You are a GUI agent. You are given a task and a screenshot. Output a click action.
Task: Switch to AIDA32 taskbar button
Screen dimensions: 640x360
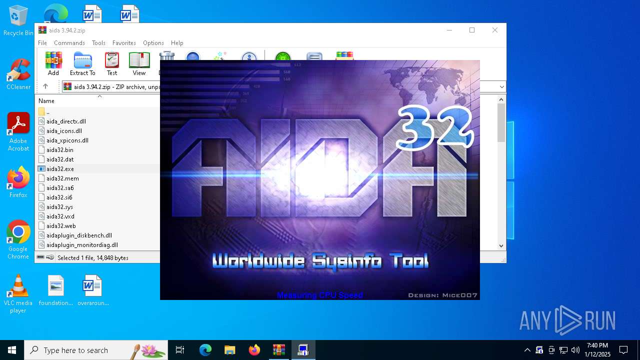303,350
